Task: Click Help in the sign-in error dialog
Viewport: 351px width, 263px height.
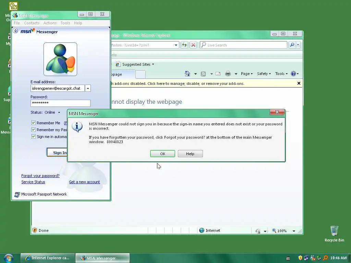Action: click(x=190, y=154)
